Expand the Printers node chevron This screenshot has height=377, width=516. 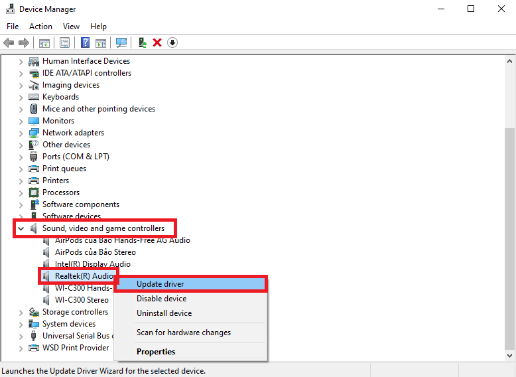pyautogui.click(x=21, y=181)
